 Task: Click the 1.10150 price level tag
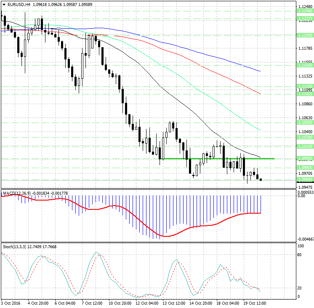(304, 146)
